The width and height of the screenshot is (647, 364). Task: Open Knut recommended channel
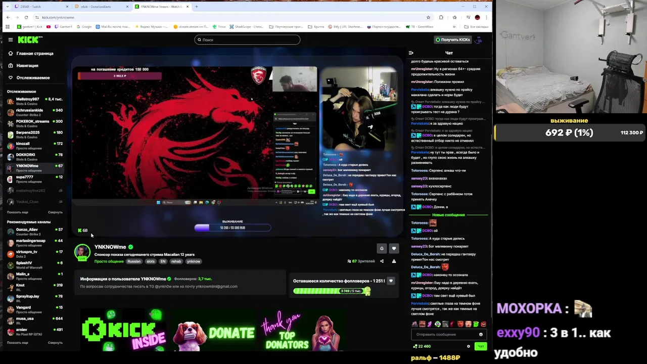pyautogui.click(x=34, y=287)
